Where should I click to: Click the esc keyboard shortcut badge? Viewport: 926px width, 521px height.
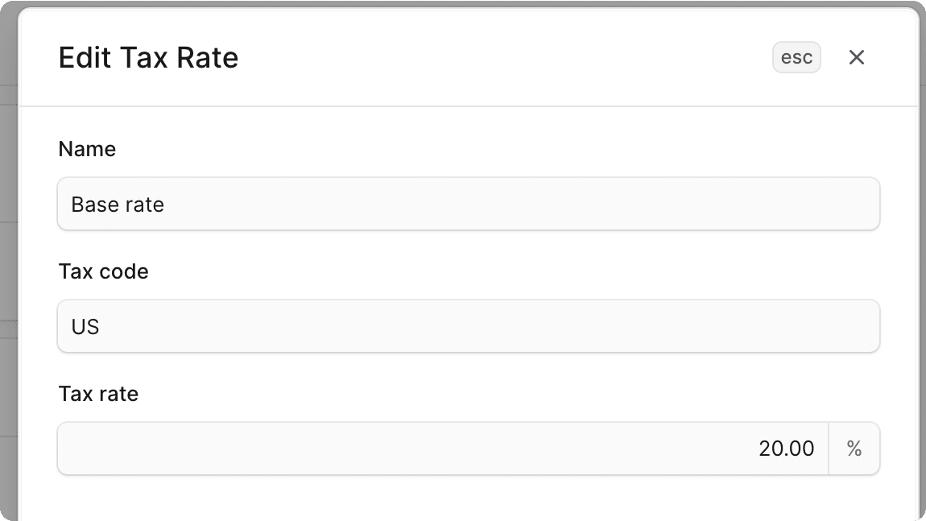796,57
